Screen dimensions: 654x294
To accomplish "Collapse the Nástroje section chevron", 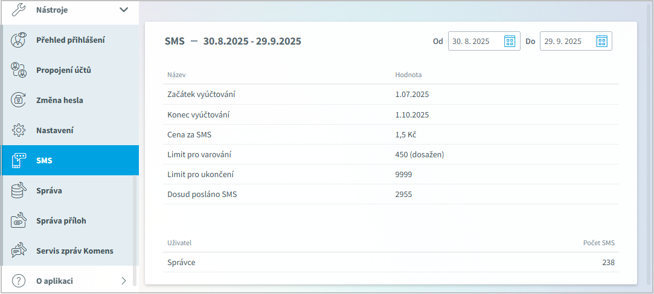I will coord(124,10).
